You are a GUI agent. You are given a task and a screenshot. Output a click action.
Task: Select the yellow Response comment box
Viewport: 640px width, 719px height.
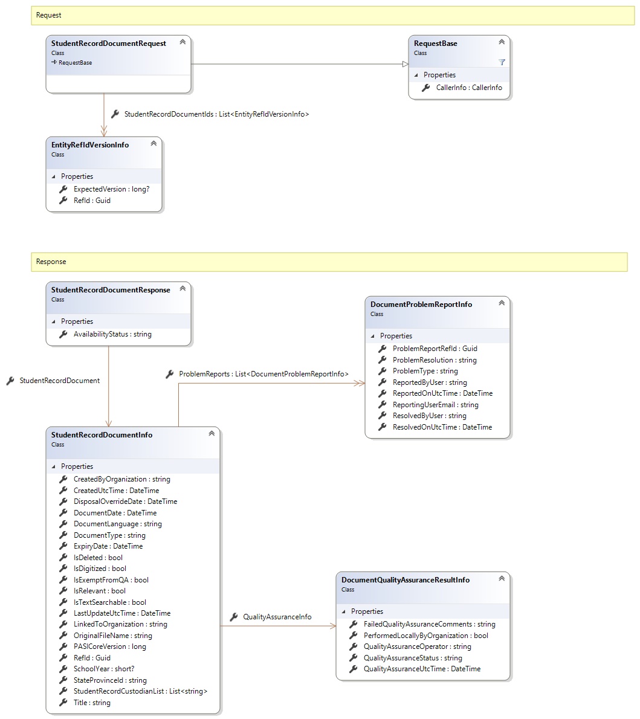[329, 262]
